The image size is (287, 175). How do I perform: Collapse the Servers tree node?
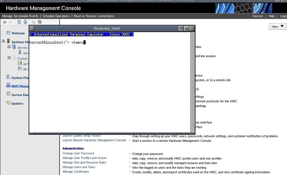pos(9,47)
